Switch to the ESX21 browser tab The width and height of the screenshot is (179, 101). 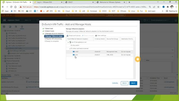pos(79,2)
